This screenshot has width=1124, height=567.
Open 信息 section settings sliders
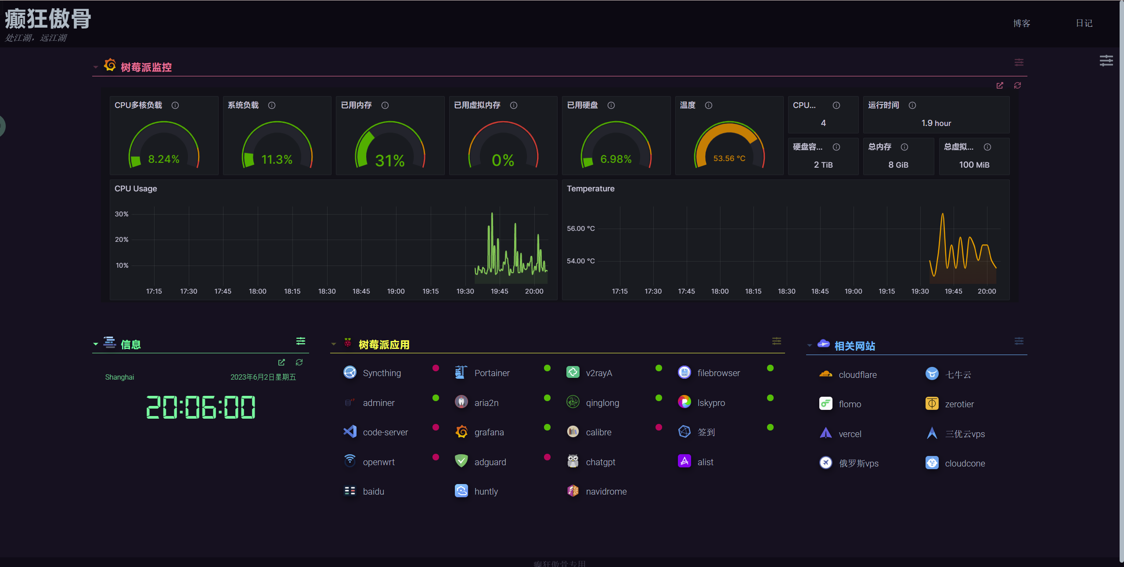[x=301, y=341]
